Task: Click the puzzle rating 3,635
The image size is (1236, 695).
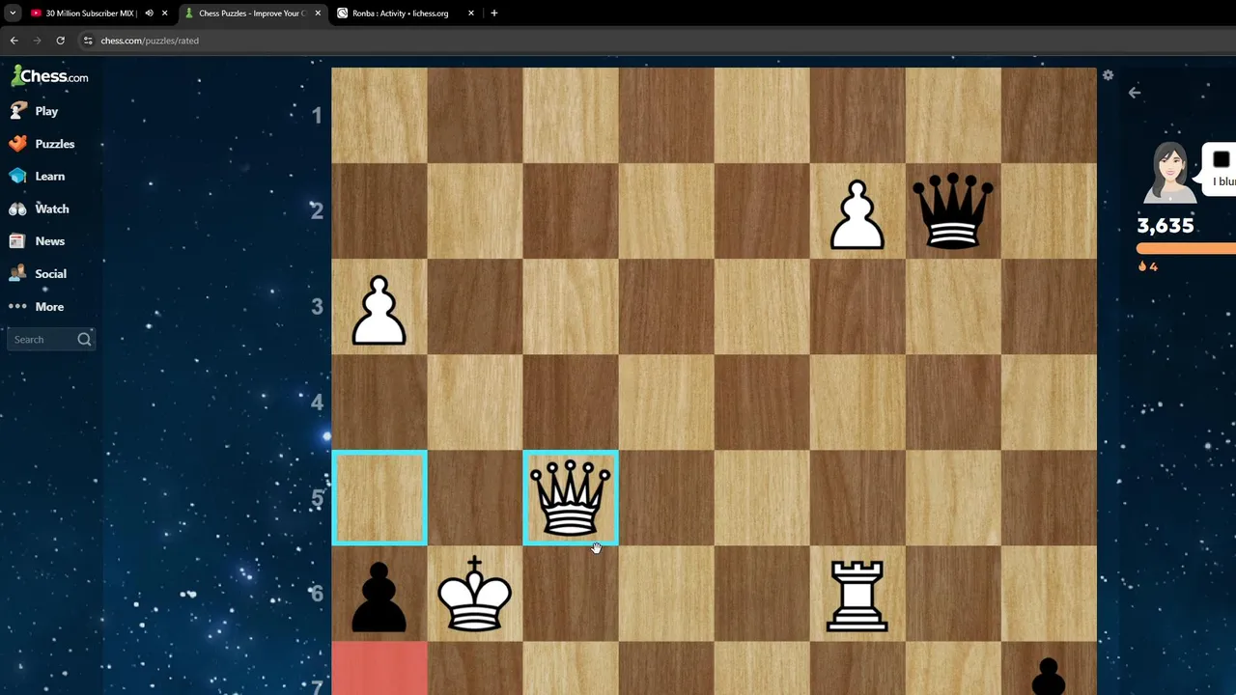Action: [1166, 226]
